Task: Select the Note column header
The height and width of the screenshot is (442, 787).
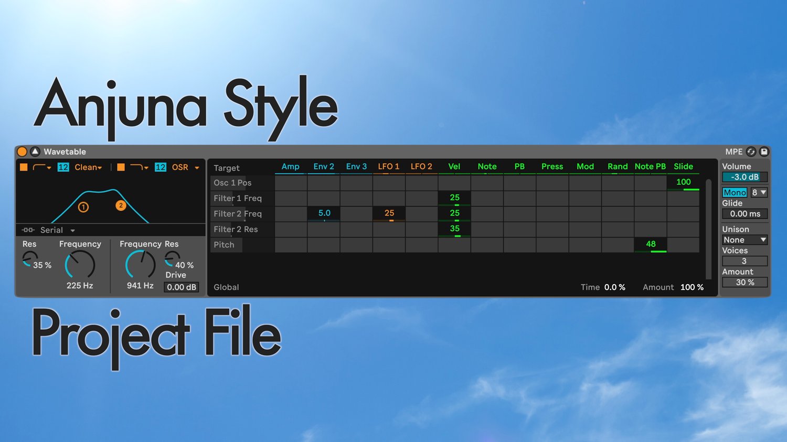Action: pyautogui.click(x=487, y=167)
